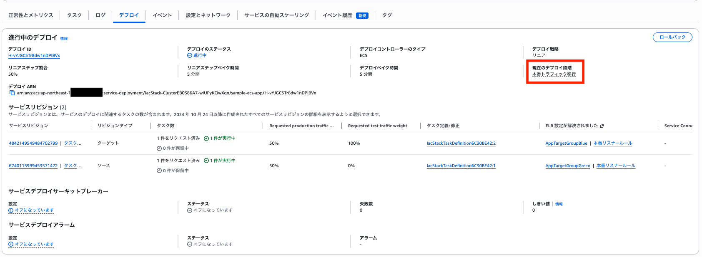Screen dimensions: 702x257
Task: Open the AppTargetGroupBlue target group link
Action: [x=566, y=143]
